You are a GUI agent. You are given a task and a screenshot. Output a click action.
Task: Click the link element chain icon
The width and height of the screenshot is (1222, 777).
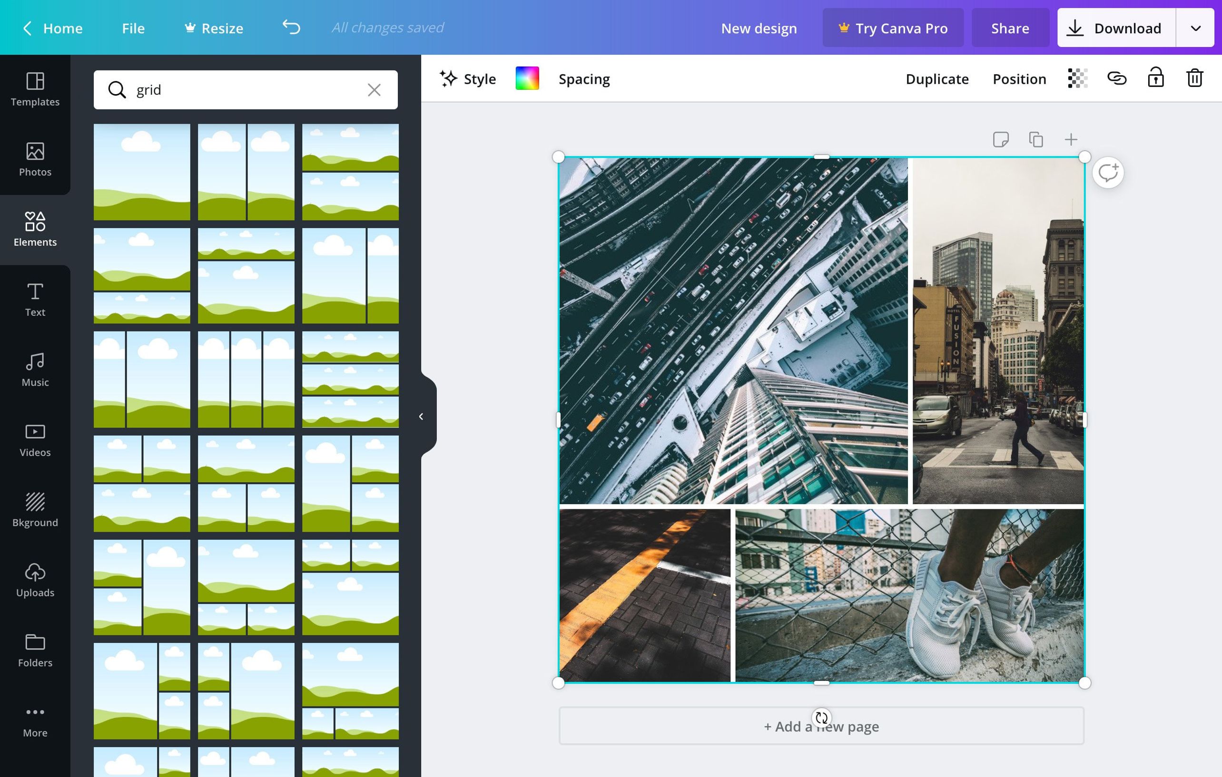coord(1117,78)
